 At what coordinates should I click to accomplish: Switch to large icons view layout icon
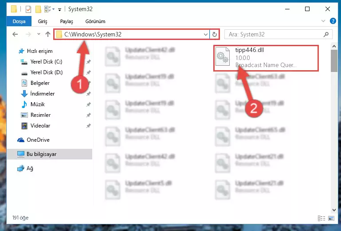coord(331,218)
